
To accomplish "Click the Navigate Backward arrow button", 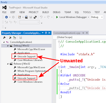I will point(7,17).
